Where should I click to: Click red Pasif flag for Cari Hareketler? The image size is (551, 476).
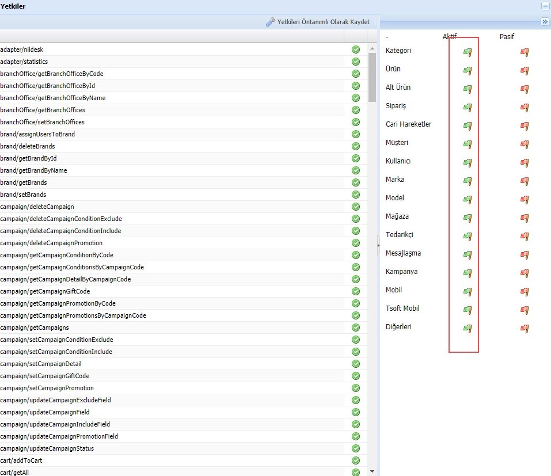pos(525,125)
